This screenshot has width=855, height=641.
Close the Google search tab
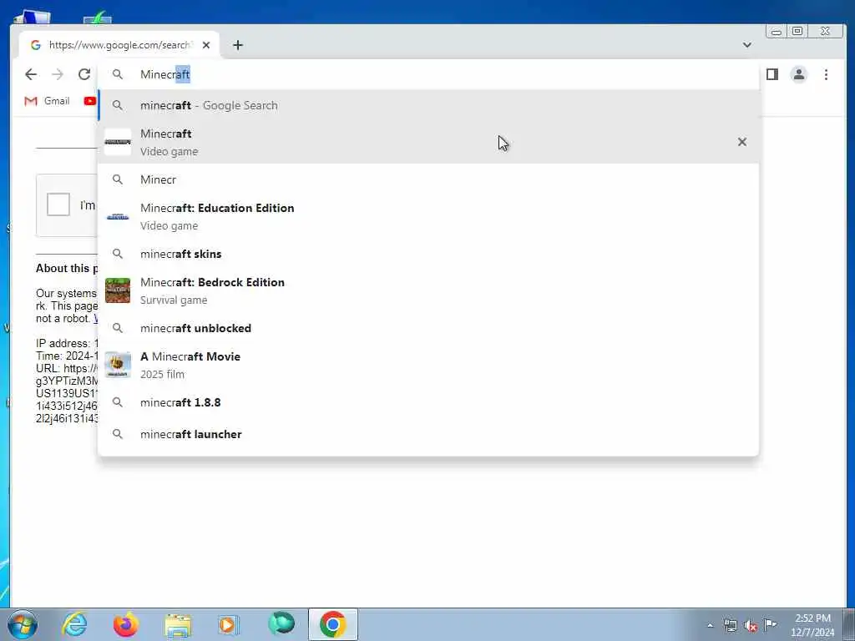(x=206, y=45)
